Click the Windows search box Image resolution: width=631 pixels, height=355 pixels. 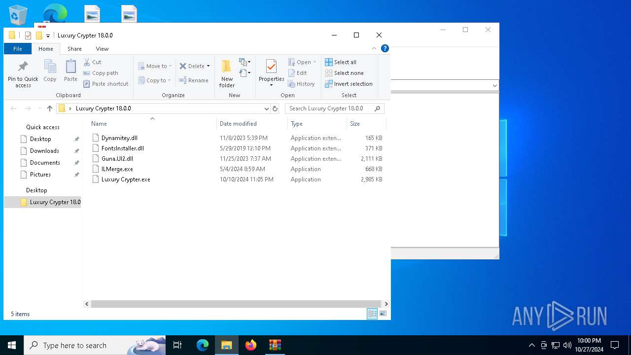tap(95, 345)
